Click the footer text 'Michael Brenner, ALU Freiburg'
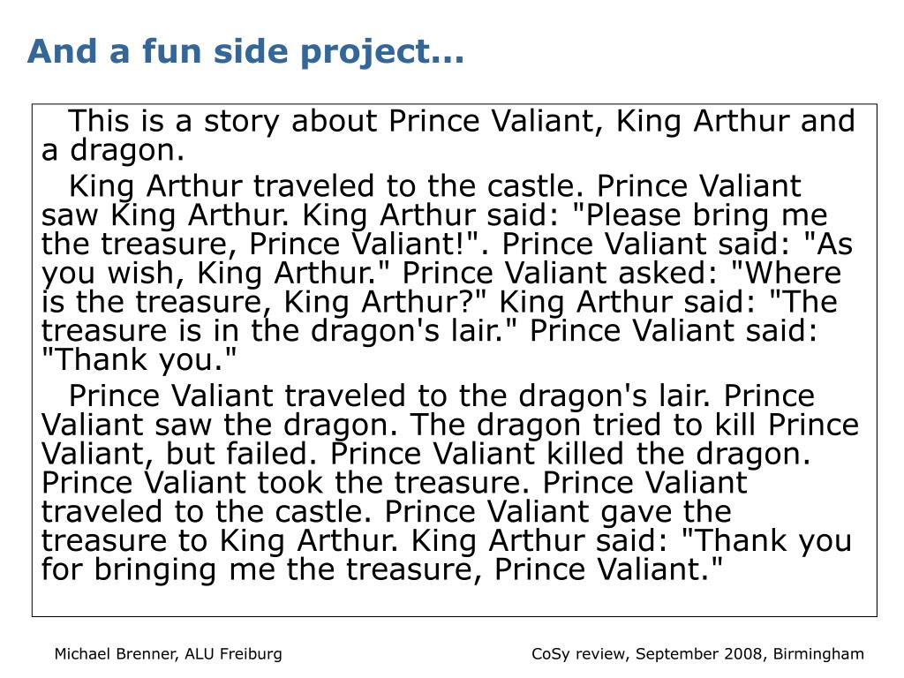 tap(168, 654)
